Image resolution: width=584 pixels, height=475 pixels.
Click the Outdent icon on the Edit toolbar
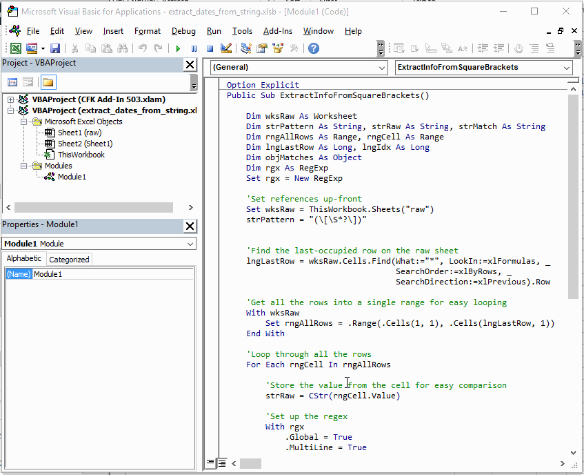pos(499,48)
